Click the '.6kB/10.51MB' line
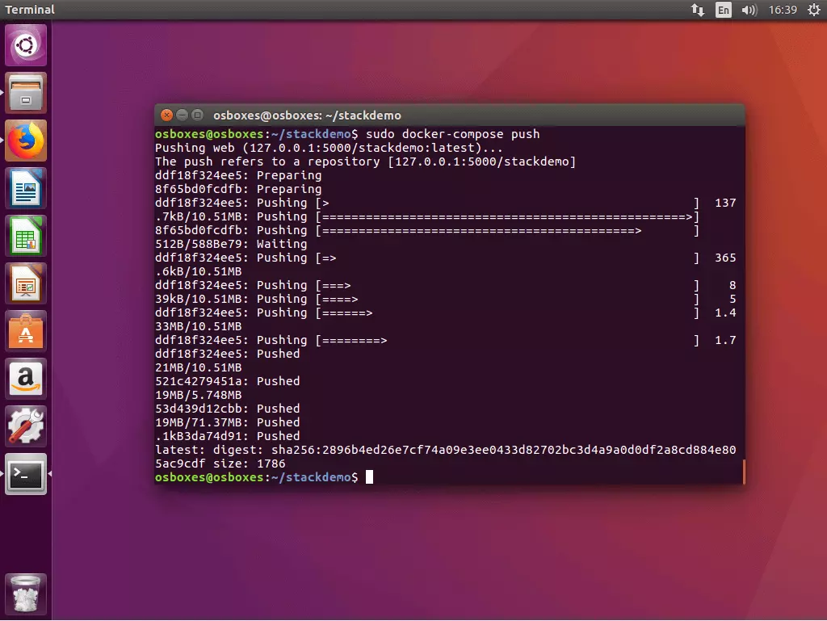 coord(199,271)
